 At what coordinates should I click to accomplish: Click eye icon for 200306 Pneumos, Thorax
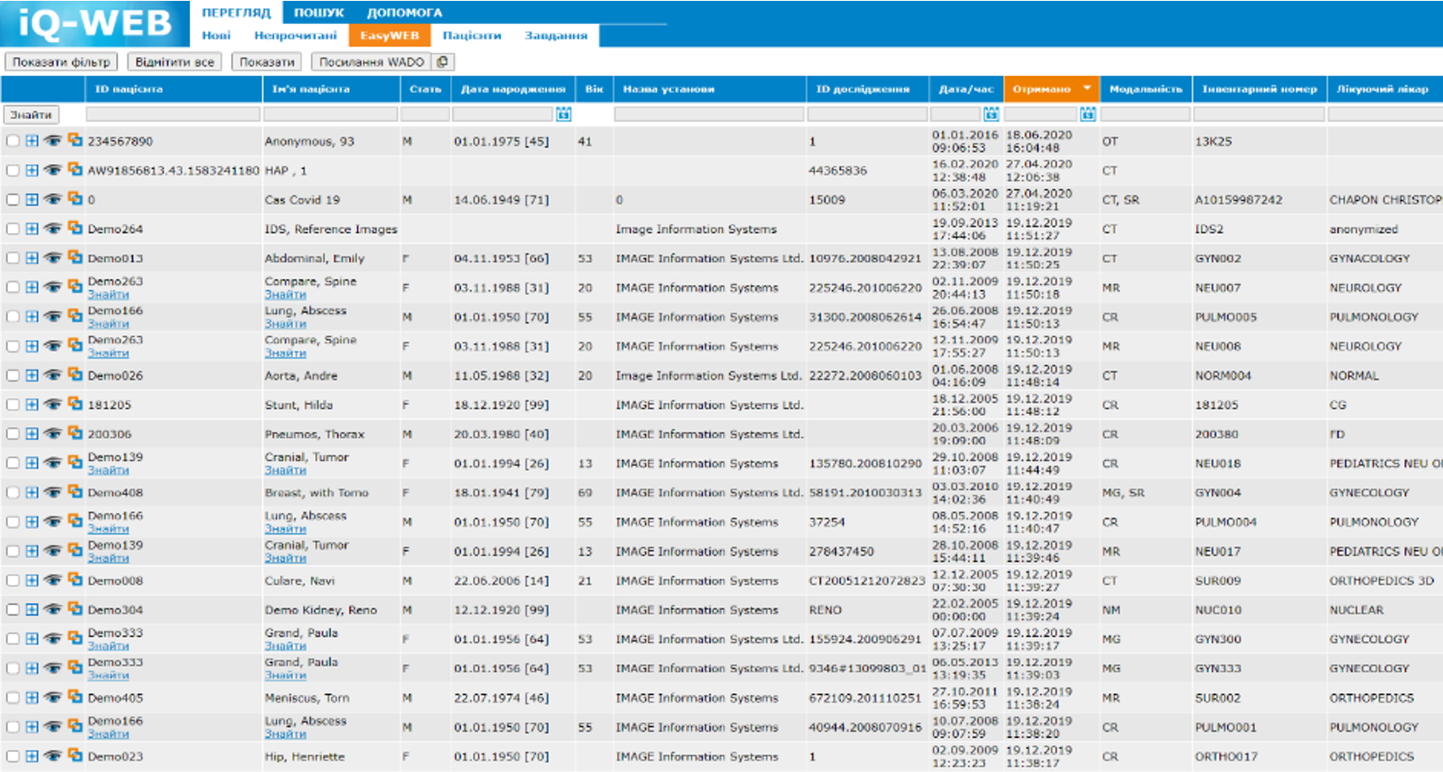pyautogui.click(x=53, y=433)
